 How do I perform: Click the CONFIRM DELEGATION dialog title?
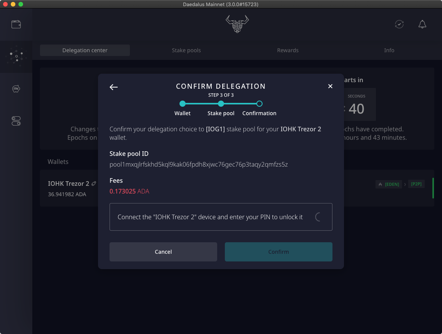pyautogui.click(x=221, y=86)
